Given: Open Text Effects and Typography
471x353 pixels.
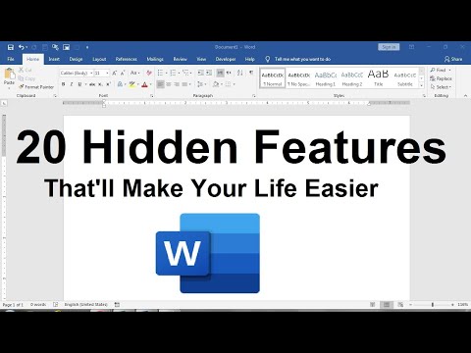Looking at the screenshot, I should tap(120, 84).
